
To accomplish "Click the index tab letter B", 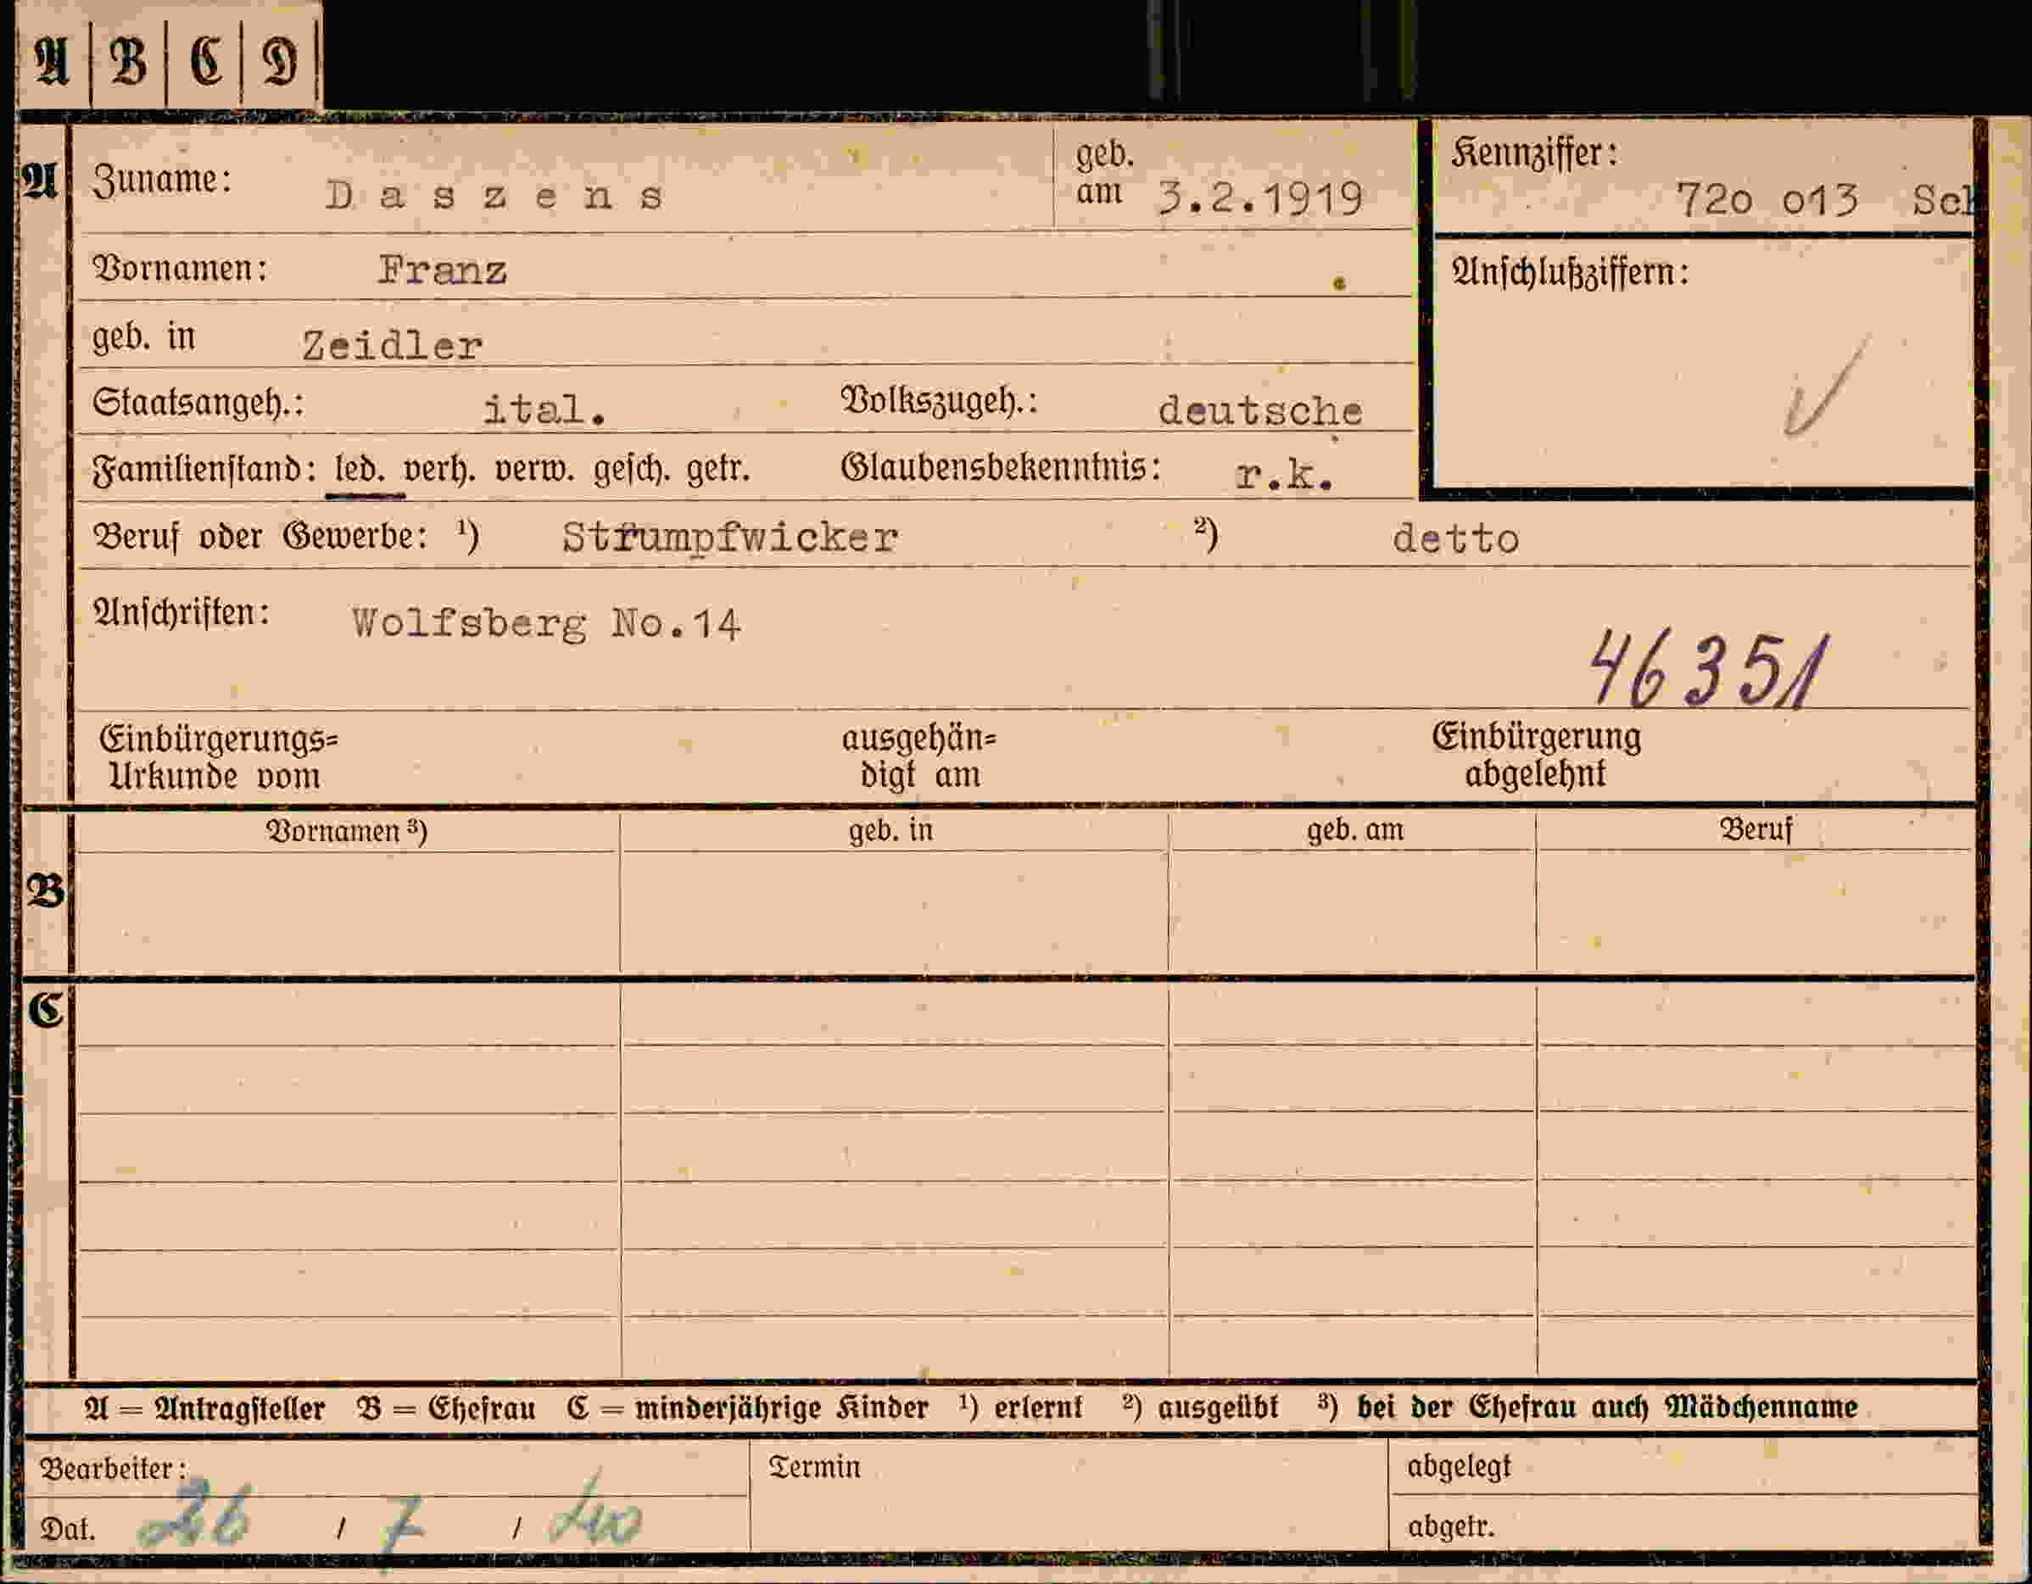I will [127, 62].
